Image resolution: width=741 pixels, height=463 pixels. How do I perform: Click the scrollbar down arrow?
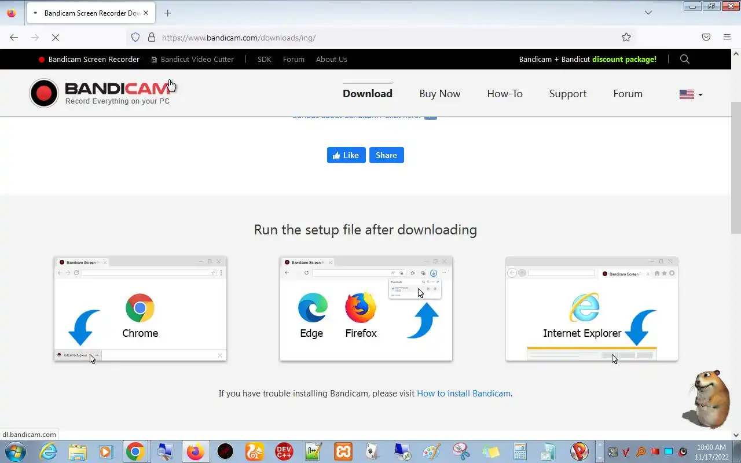click(736, 435)
